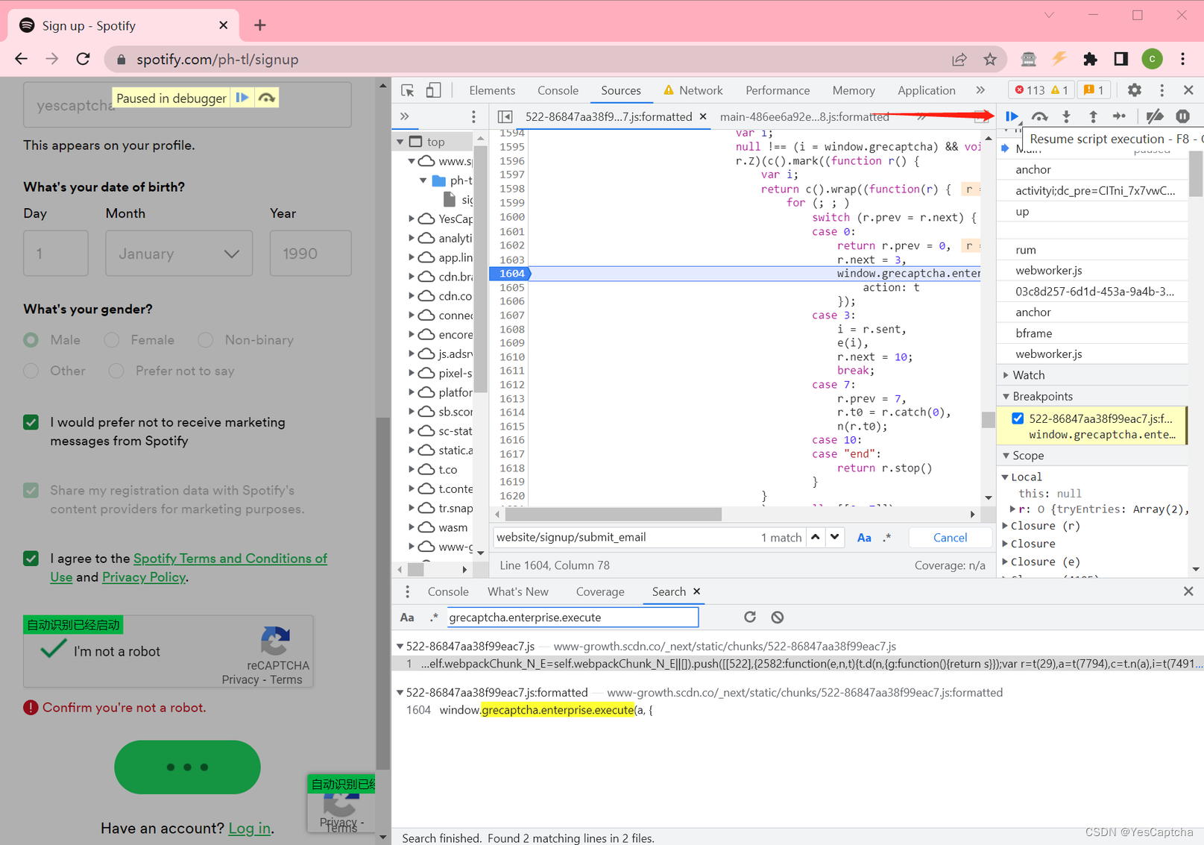
Task: Expand the wasm folder in tree
Action: pos(412,527)
